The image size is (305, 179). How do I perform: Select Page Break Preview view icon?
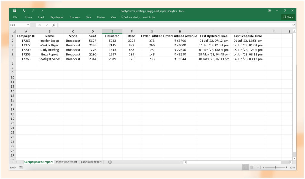click(x=259, y=168)
